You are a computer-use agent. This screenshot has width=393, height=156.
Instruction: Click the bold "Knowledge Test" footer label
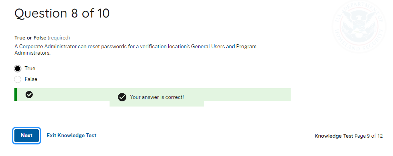tap(334, 136)
